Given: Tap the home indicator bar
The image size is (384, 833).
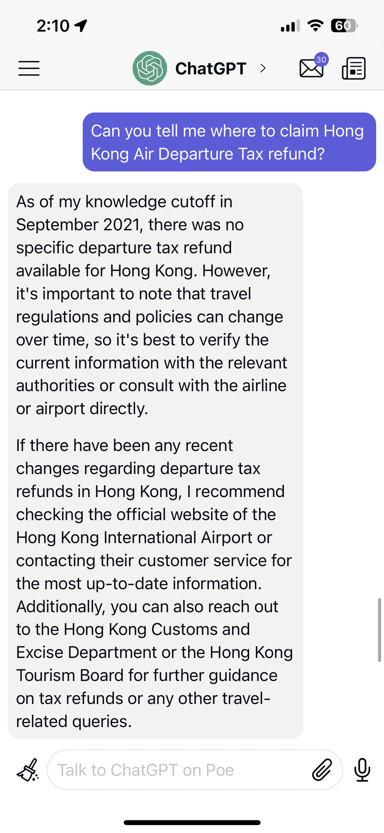Looking at the screenshot, I should 192,822.
